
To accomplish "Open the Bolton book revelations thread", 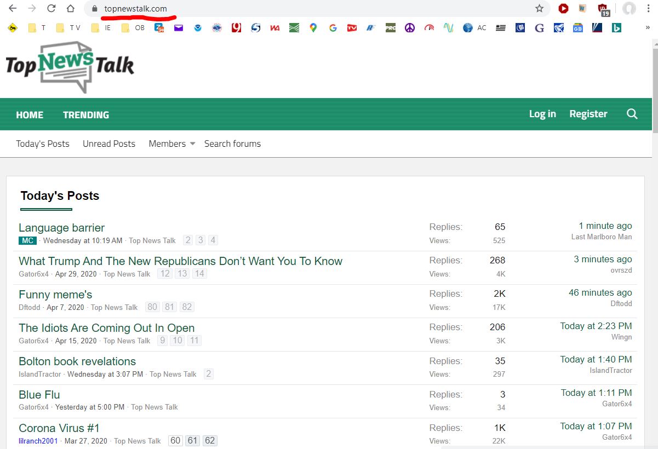I will (77, 361).
